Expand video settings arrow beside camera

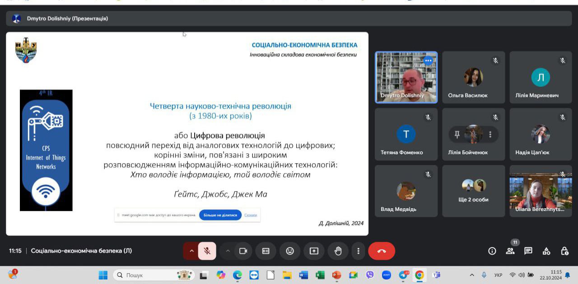pyautogui.click(x=228, y=251)
